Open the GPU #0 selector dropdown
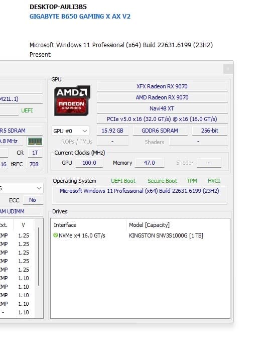 tap(70, 131)
